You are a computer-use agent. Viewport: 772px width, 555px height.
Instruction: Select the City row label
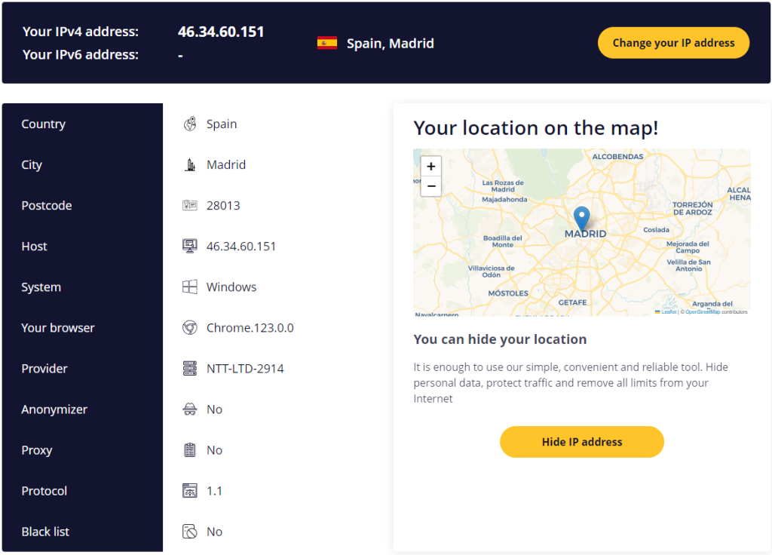pos(32,165)
